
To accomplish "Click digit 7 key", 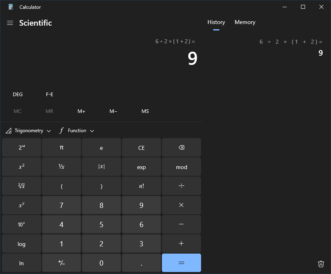I will click(x=62, y=205).
